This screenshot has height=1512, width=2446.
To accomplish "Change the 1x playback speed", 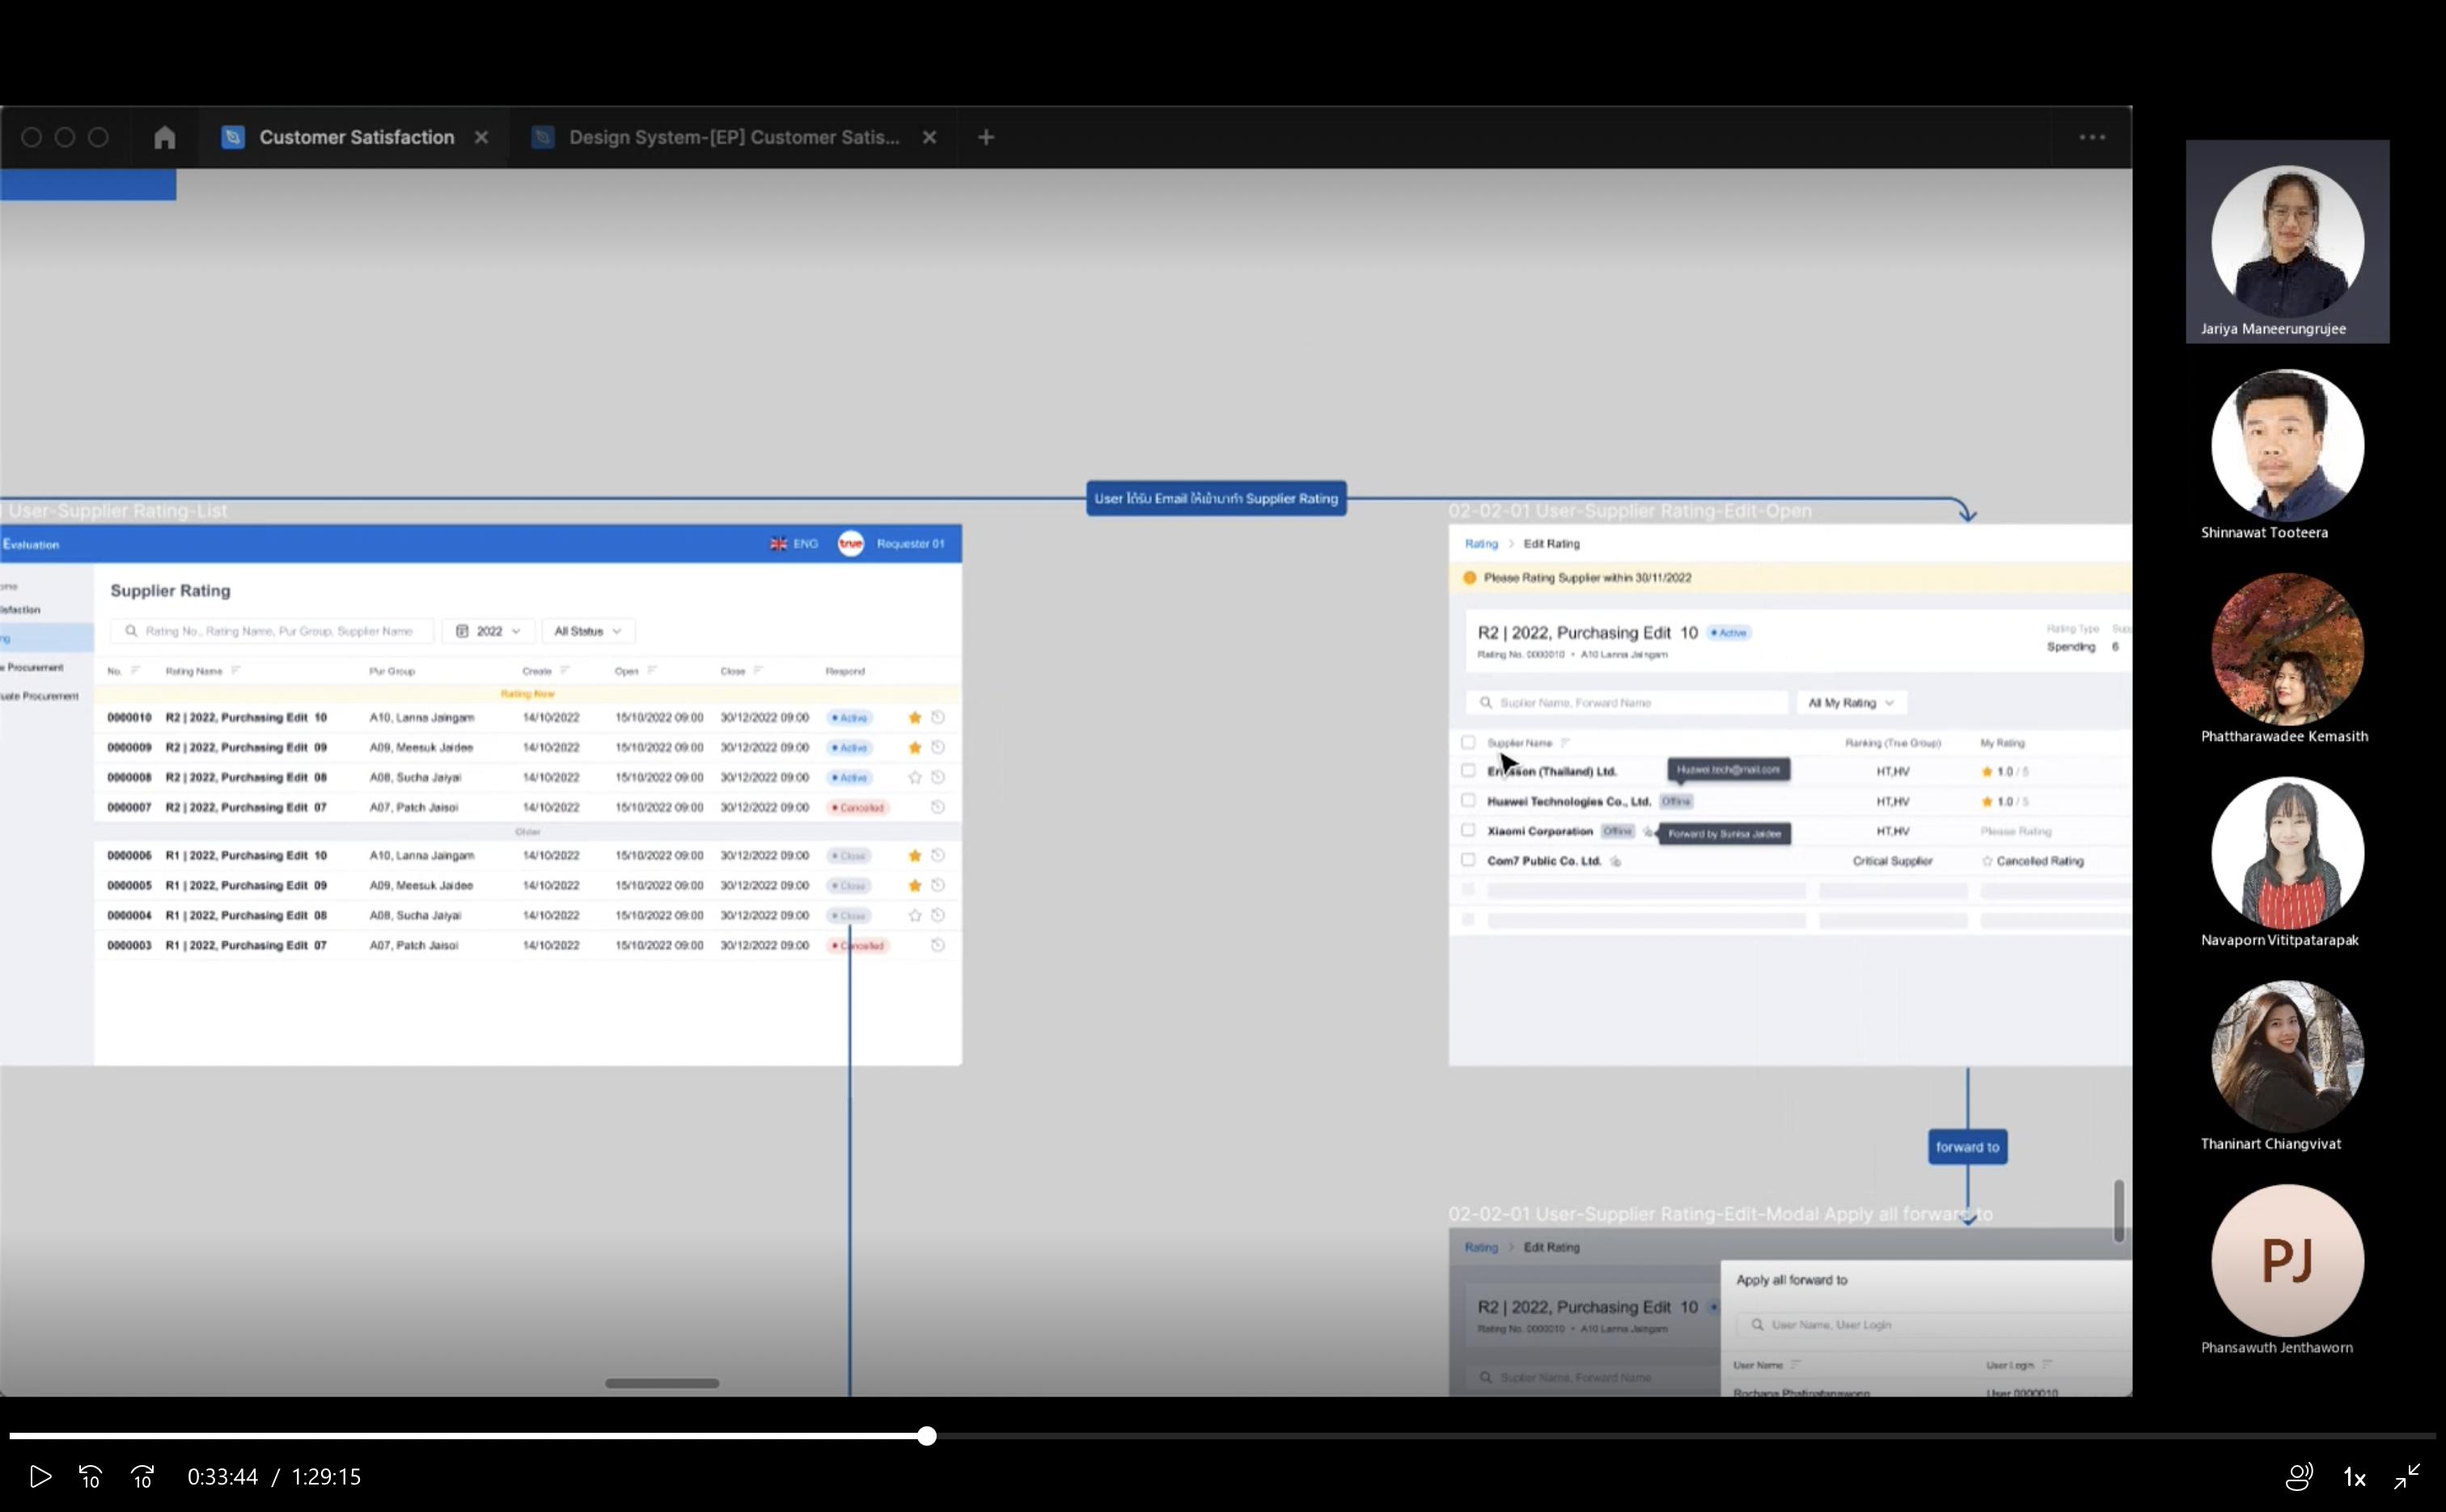I will (x=2355, y=1477).
